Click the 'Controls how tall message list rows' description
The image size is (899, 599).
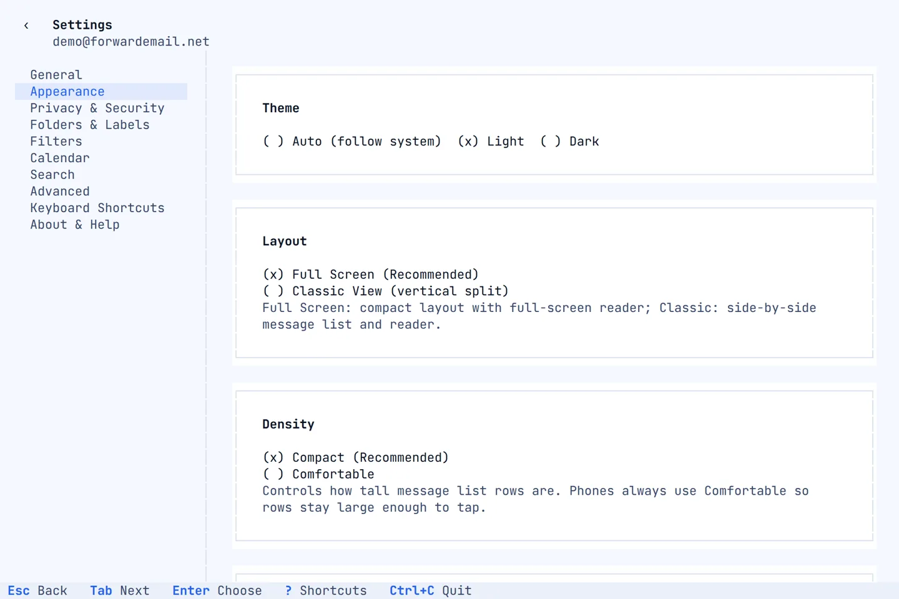pyautogui.click(x=536, y=499)
